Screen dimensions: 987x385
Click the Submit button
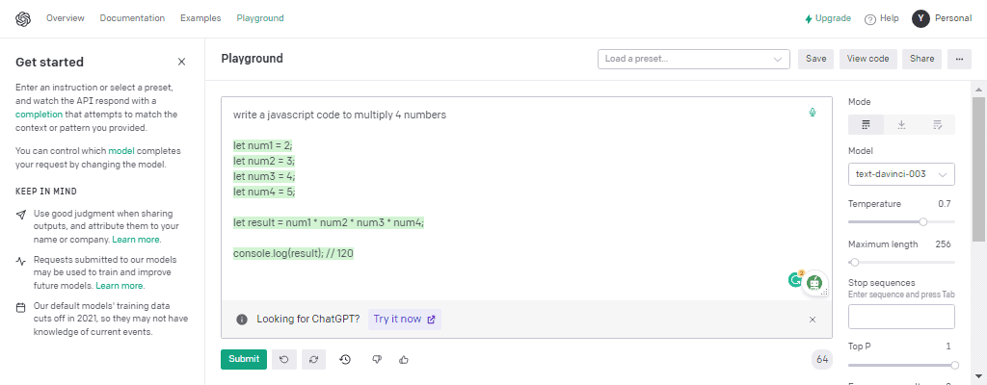tap(244, 359)
